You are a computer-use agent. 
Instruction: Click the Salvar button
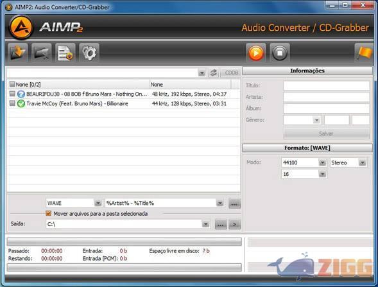pos(327,134)
